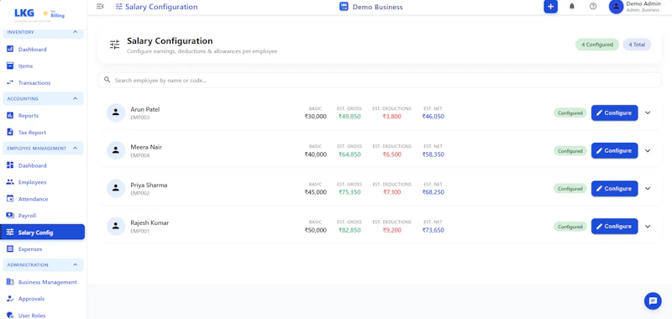Click employee code EMP001
This screenshot has width=672, height=319.
[x=140, y=231]
